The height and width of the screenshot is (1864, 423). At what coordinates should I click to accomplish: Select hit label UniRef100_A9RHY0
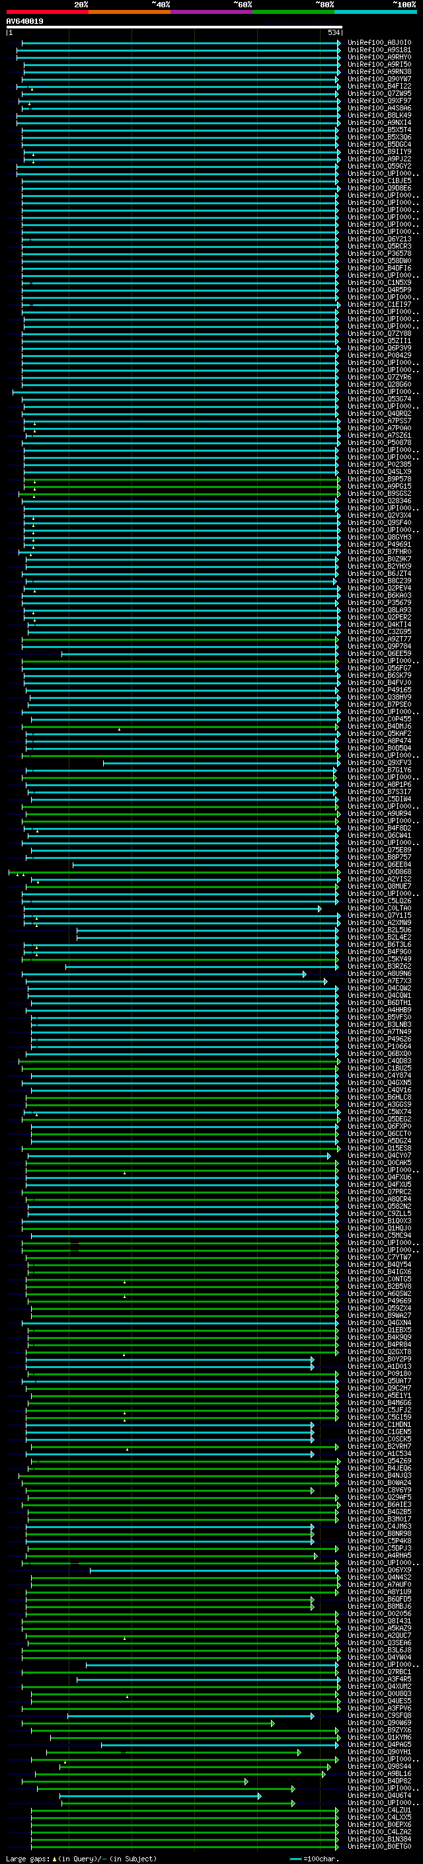tap(379, 57)
